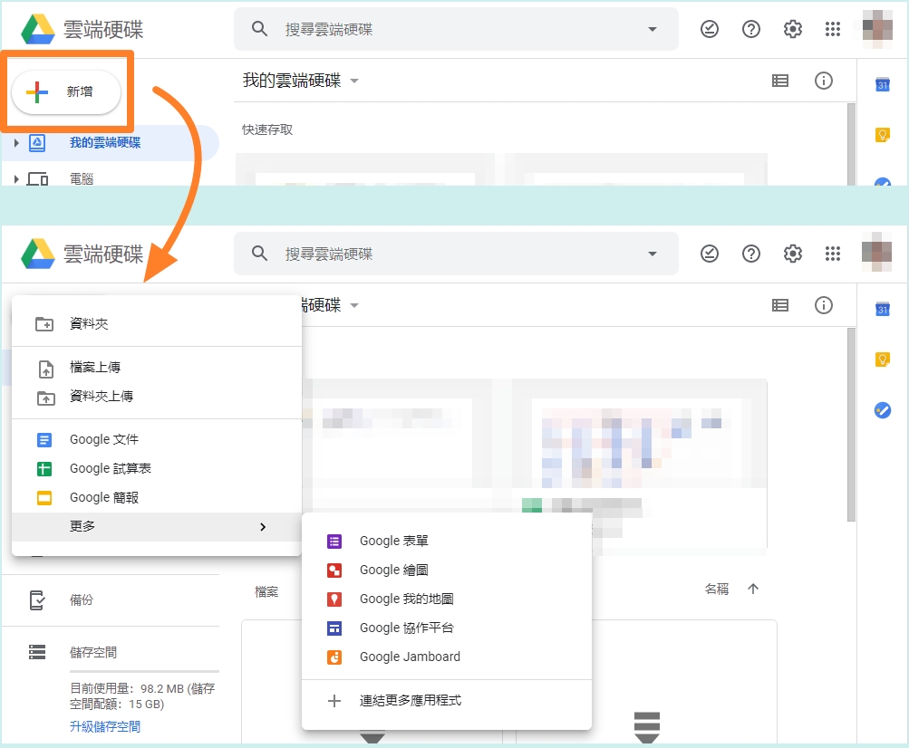Select 檔案上傳 from the new menu
Image resolution: width=909 pixels, height=748 pixels.
click(x=157, y=368)
